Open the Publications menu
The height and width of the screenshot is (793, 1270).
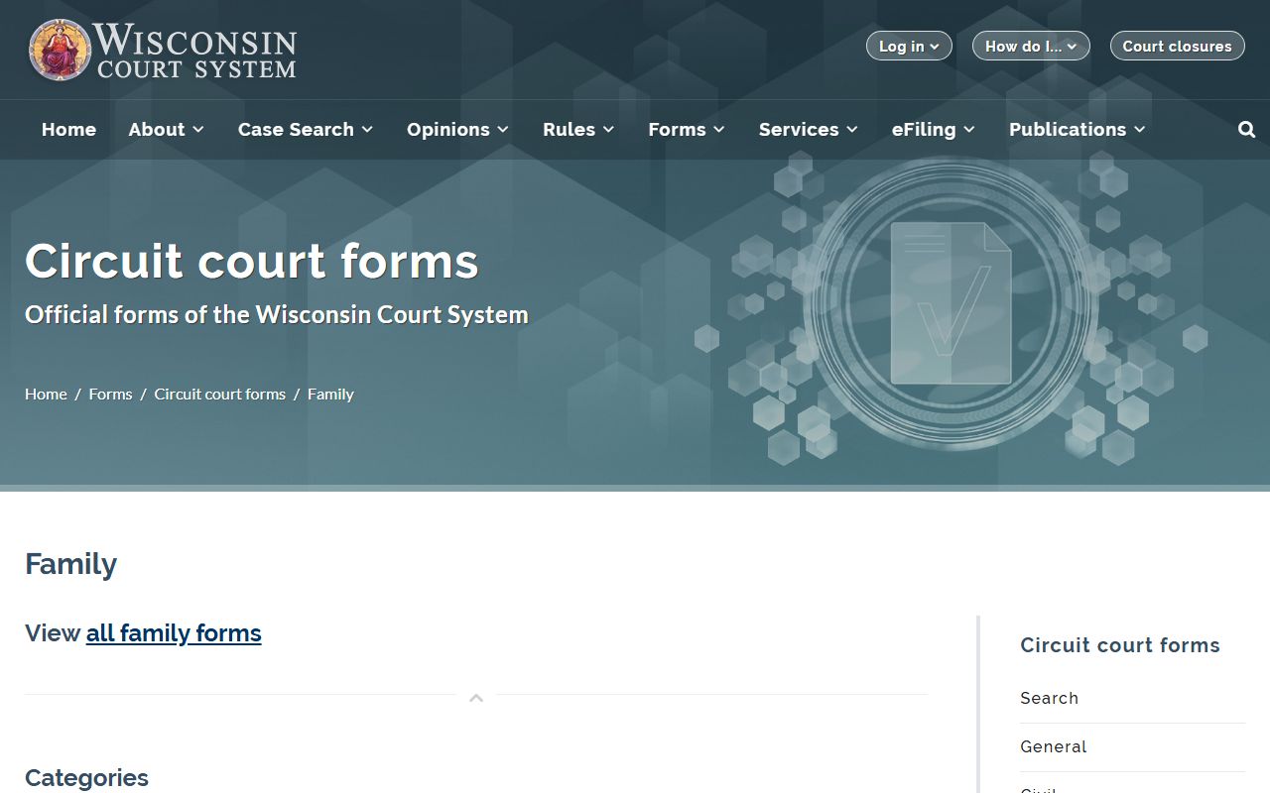[1078, 130]
